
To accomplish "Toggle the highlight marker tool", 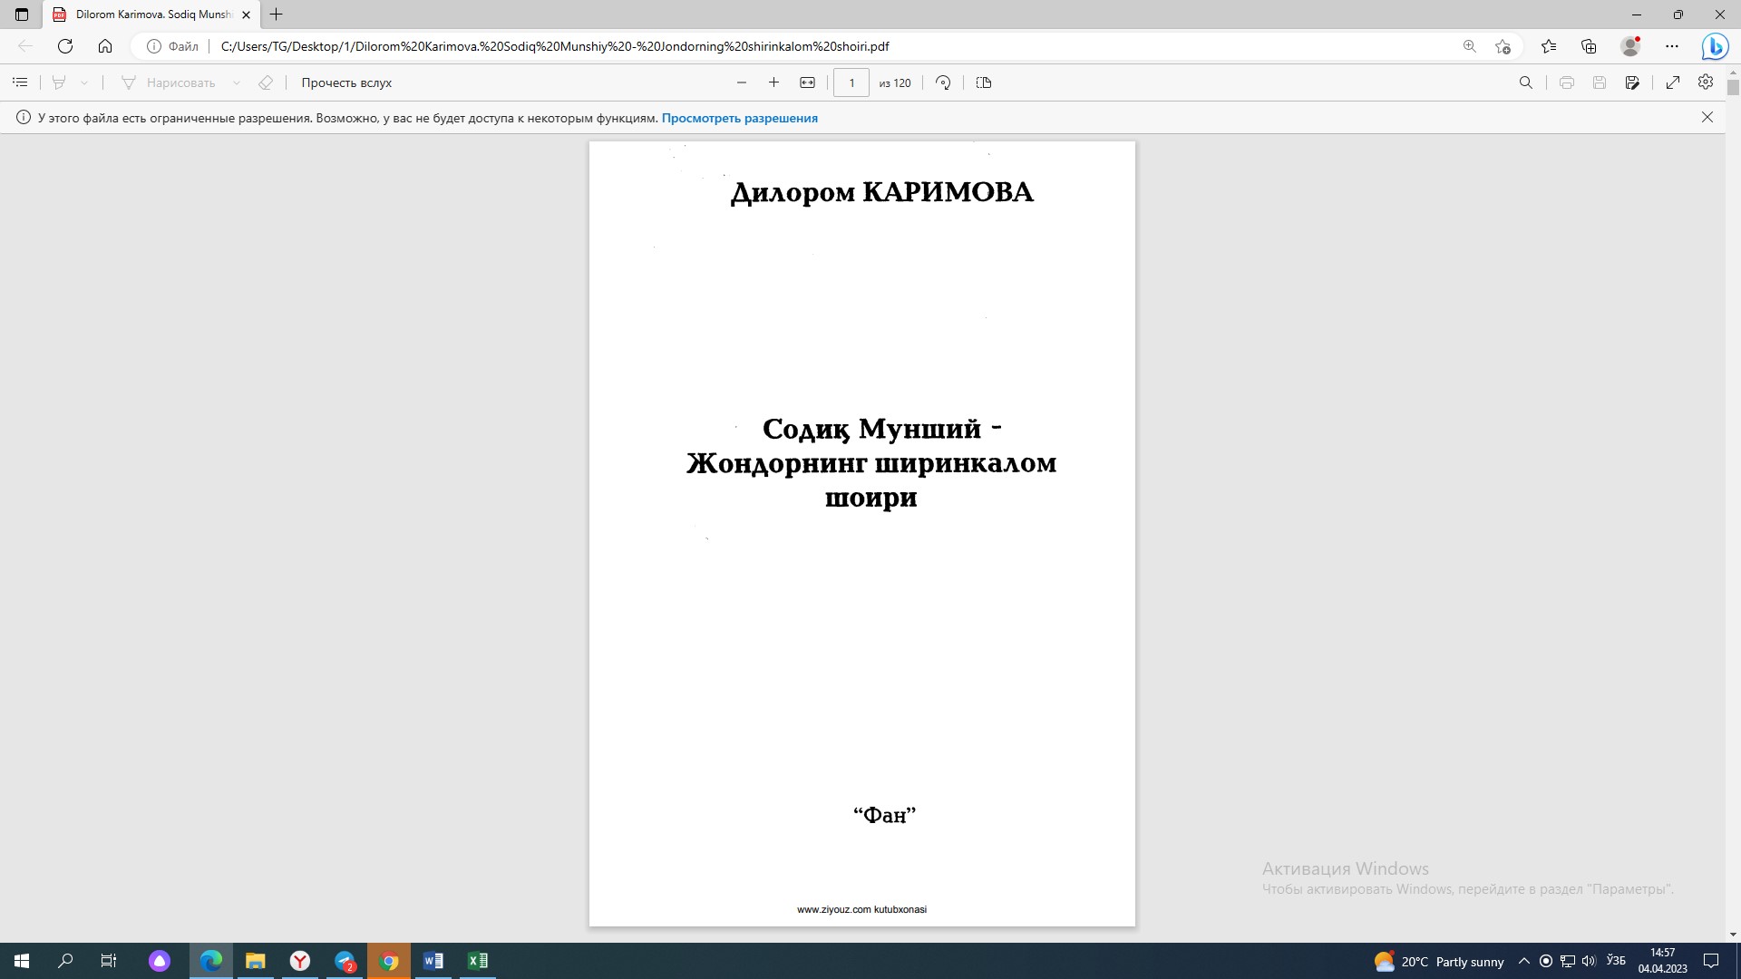I will click(x=59, y=82).
